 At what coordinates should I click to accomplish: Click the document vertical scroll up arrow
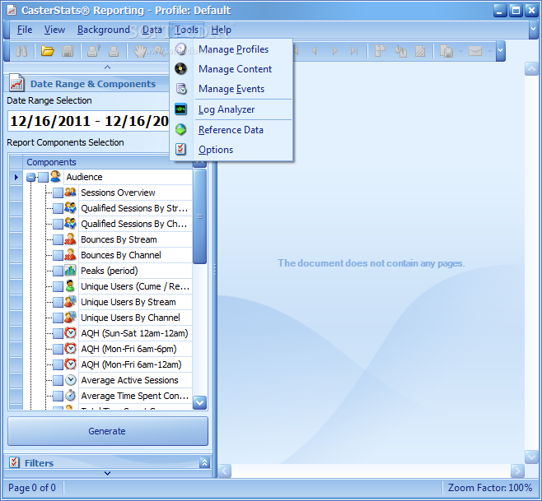(x=531, y=69)
